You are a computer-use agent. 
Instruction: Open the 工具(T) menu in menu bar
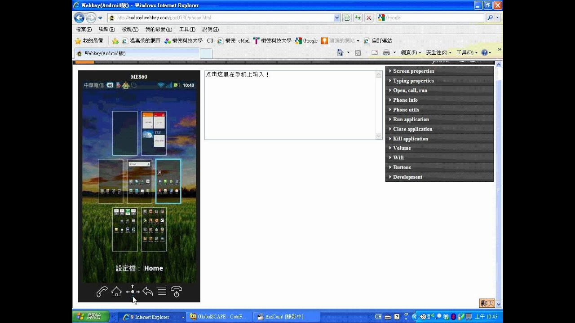pyautogui.click(x=187, y=29)
